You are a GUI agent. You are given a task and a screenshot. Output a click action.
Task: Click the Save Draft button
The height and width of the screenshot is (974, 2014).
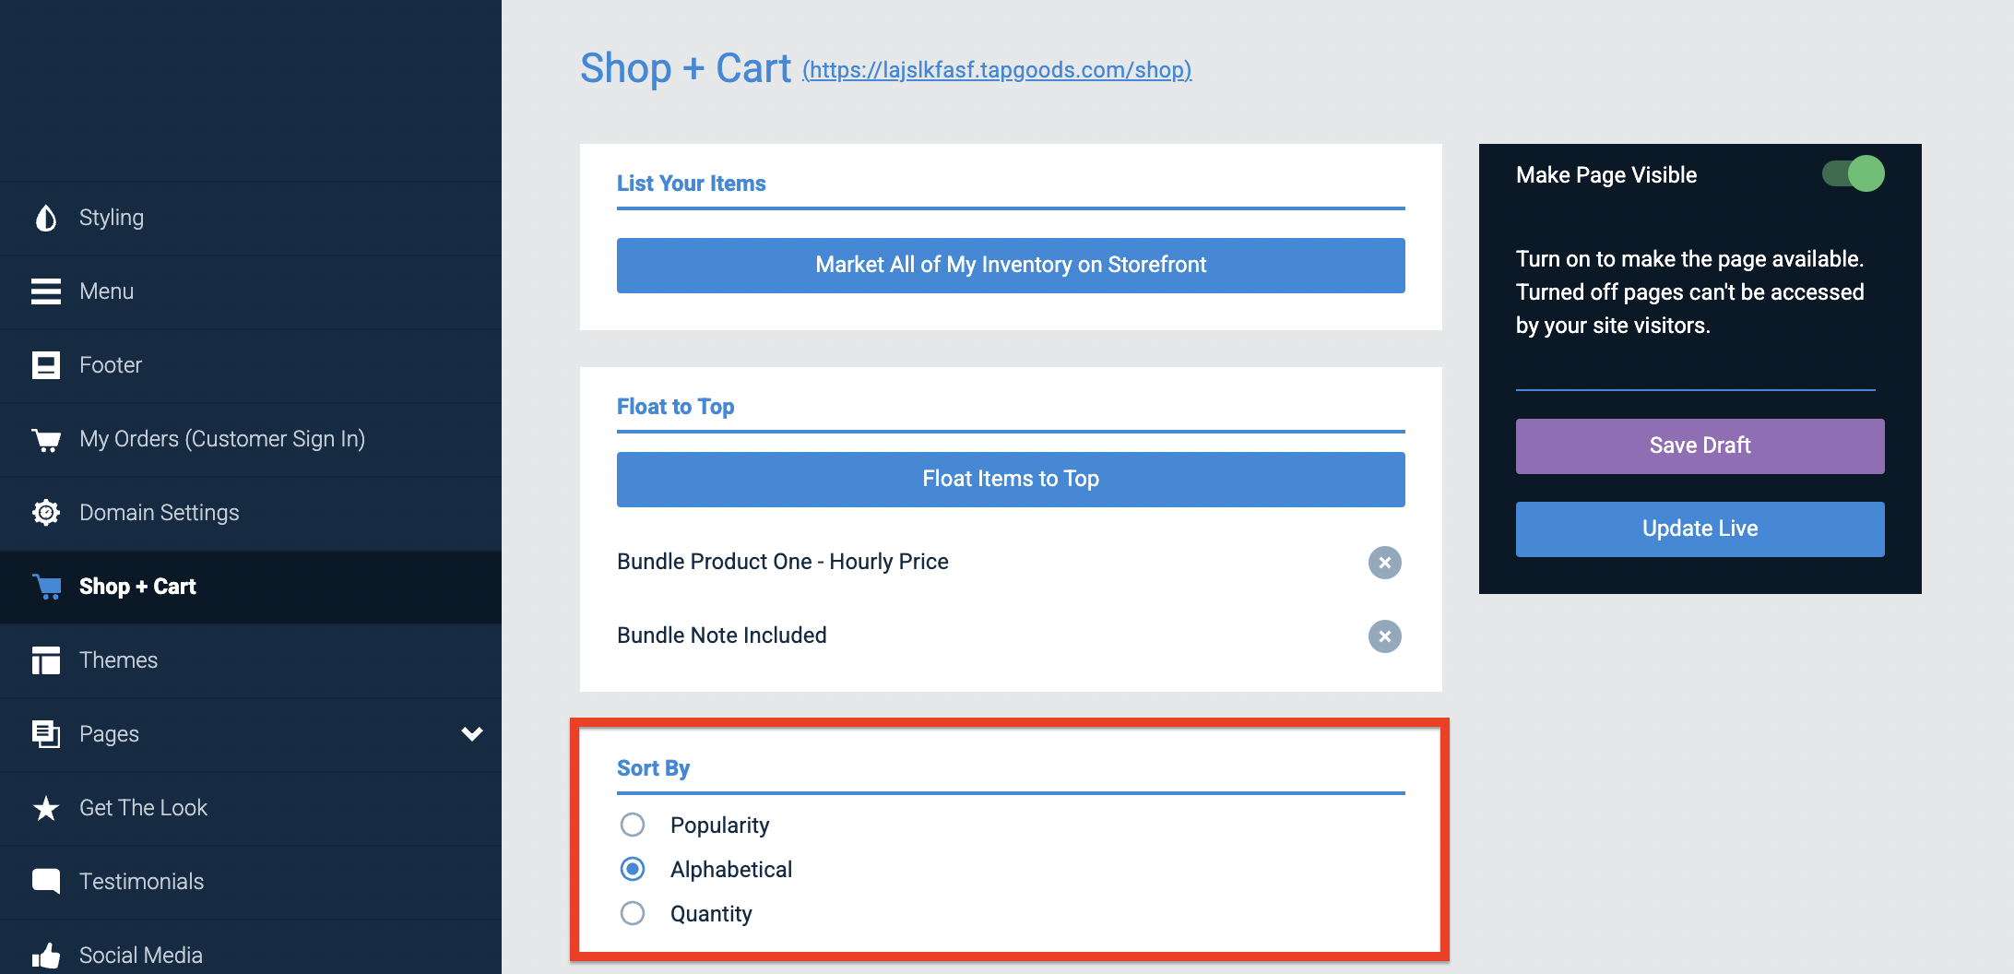(x=1699, y=445)
